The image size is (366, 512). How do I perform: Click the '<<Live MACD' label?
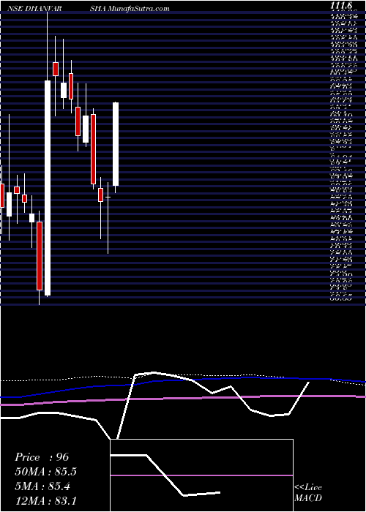pos(308,493)
